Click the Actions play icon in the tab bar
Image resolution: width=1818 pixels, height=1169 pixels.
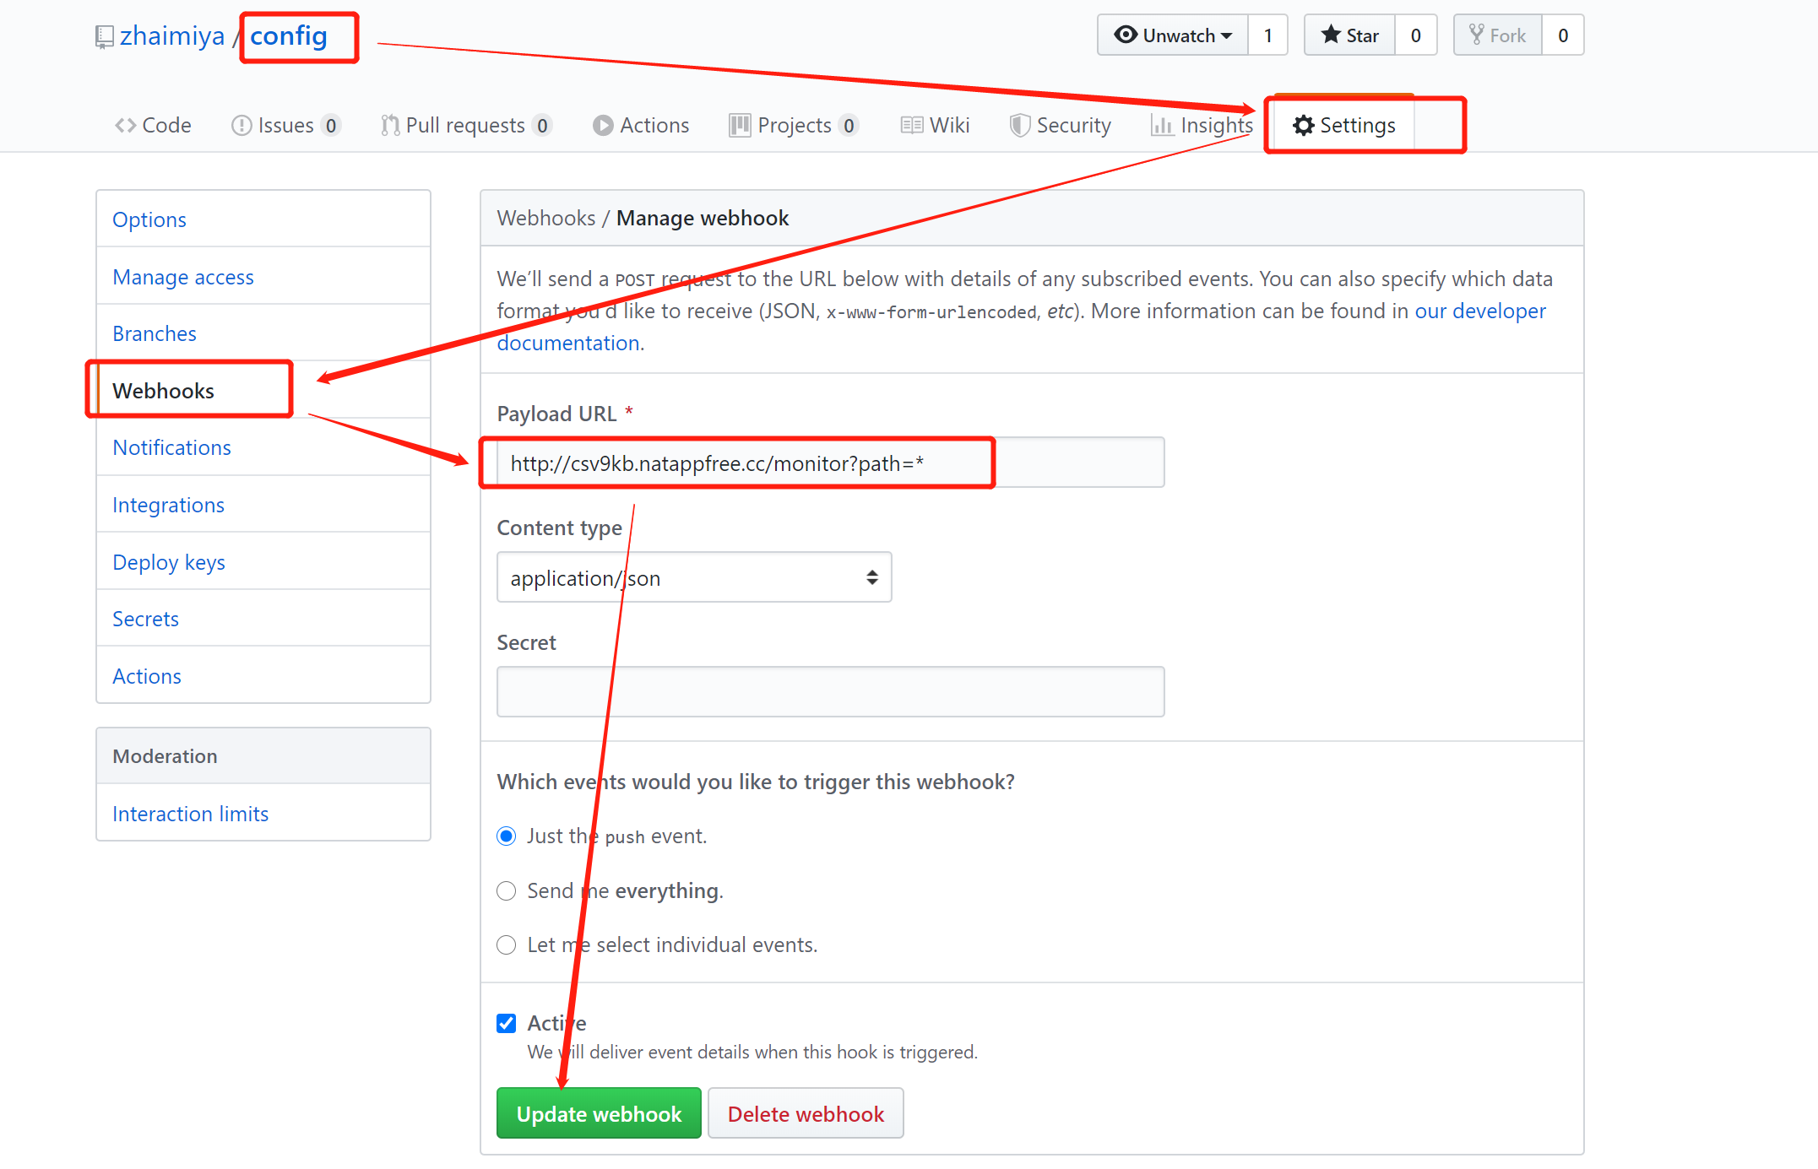tap(603, 126)
